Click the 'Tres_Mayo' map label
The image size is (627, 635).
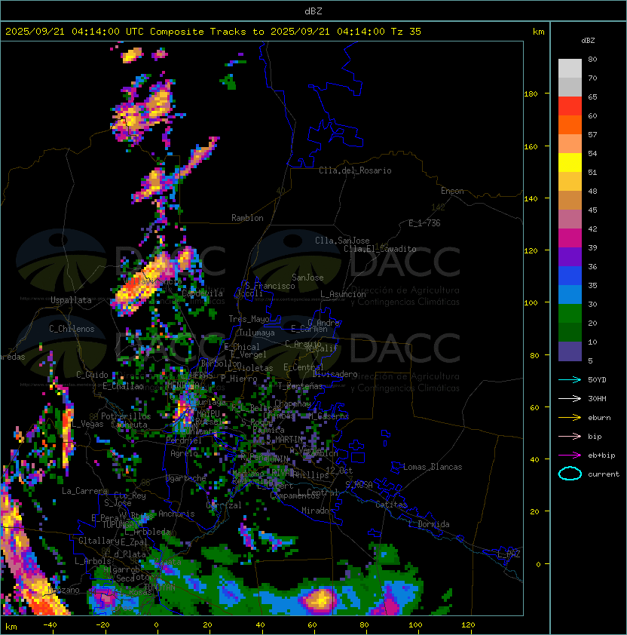[x=249, y=319]
